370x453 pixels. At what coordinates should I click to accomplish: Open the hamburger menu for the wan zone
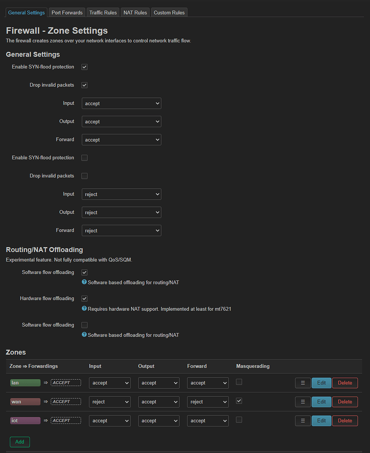[x=303, y=402]
